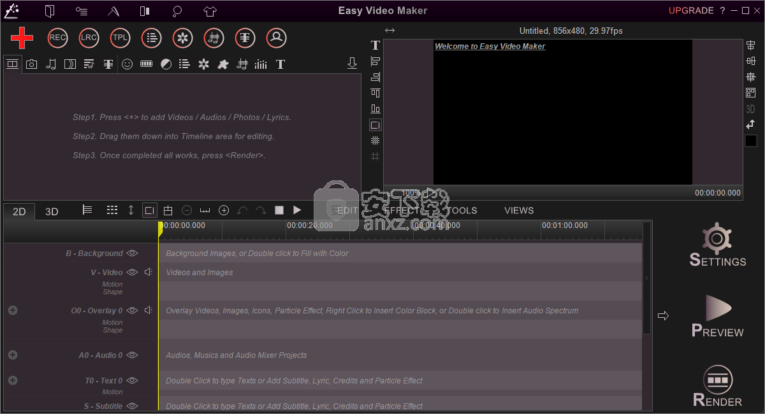Click the magic wand logo icon
Image resolution: width=765 pixels, height=414 pixels.
click(11, 10)
